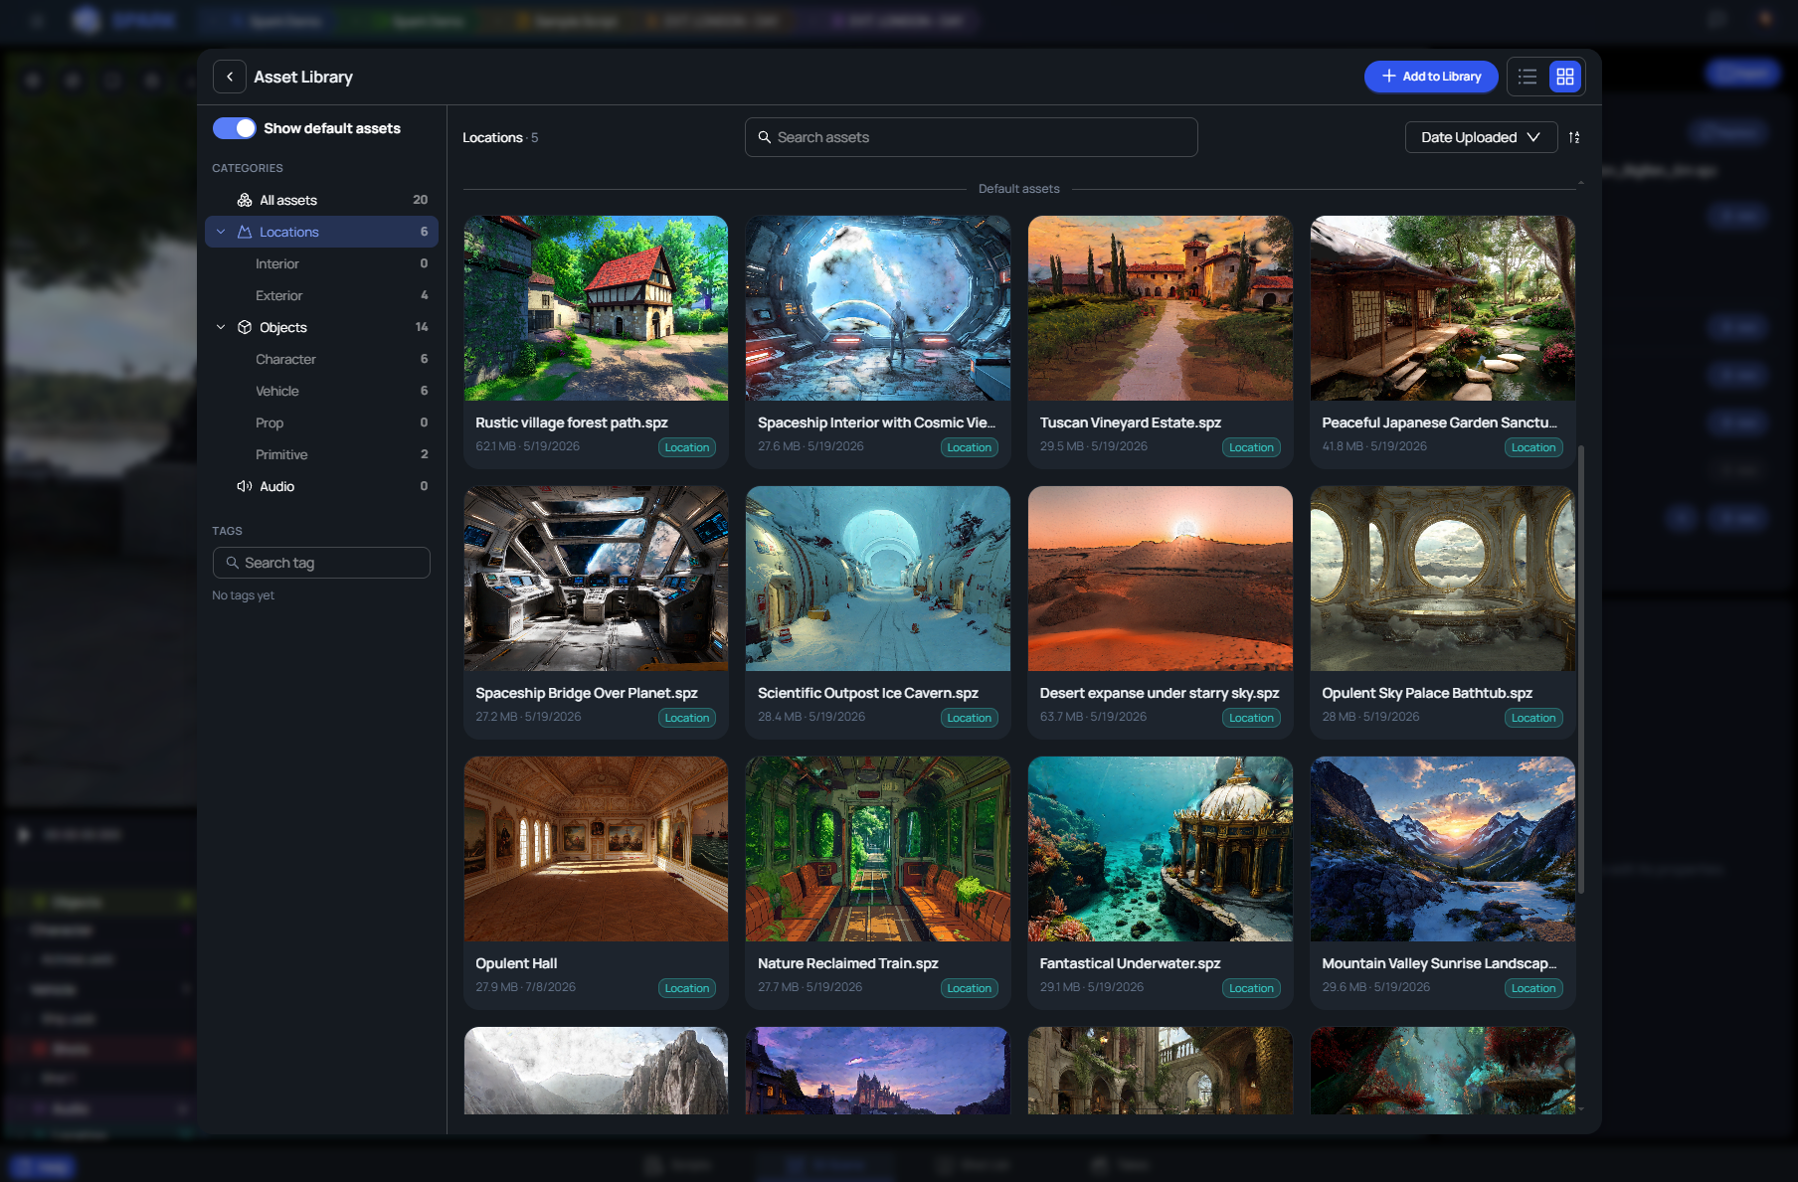Collapse the Objects category chevron
The image size is (1798, 1182).
tap(221, 327)
